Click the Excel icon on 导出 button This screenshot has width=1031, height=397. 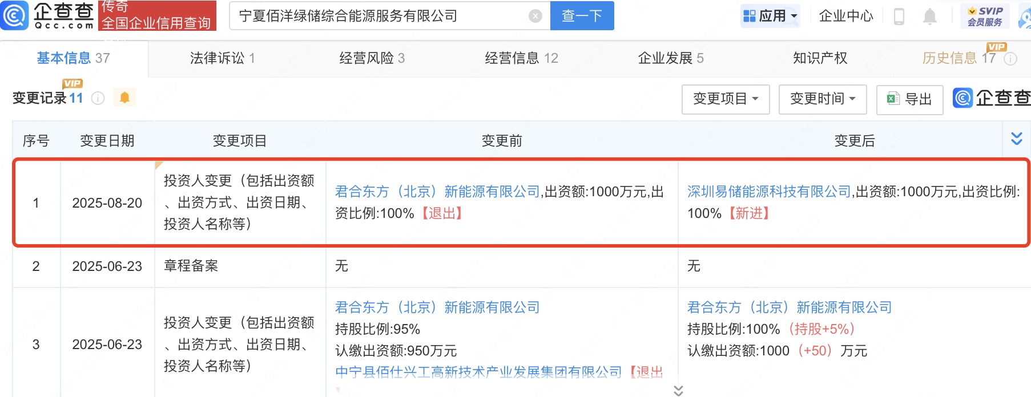(893, 99)
